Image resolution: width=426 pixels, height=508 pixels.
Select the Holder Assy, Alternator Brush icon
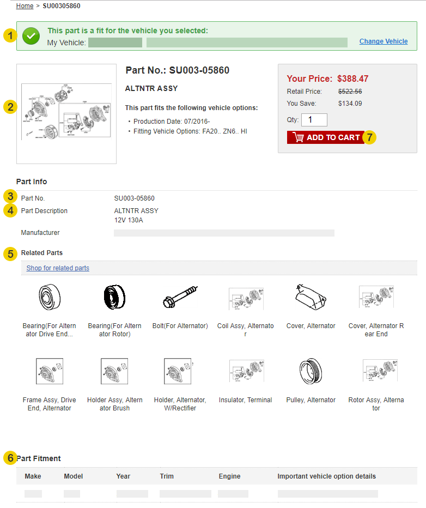pos(114,371)
